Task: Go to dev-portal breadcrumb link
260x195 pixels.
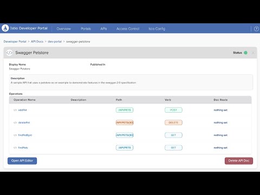Action: click(55, 42)
